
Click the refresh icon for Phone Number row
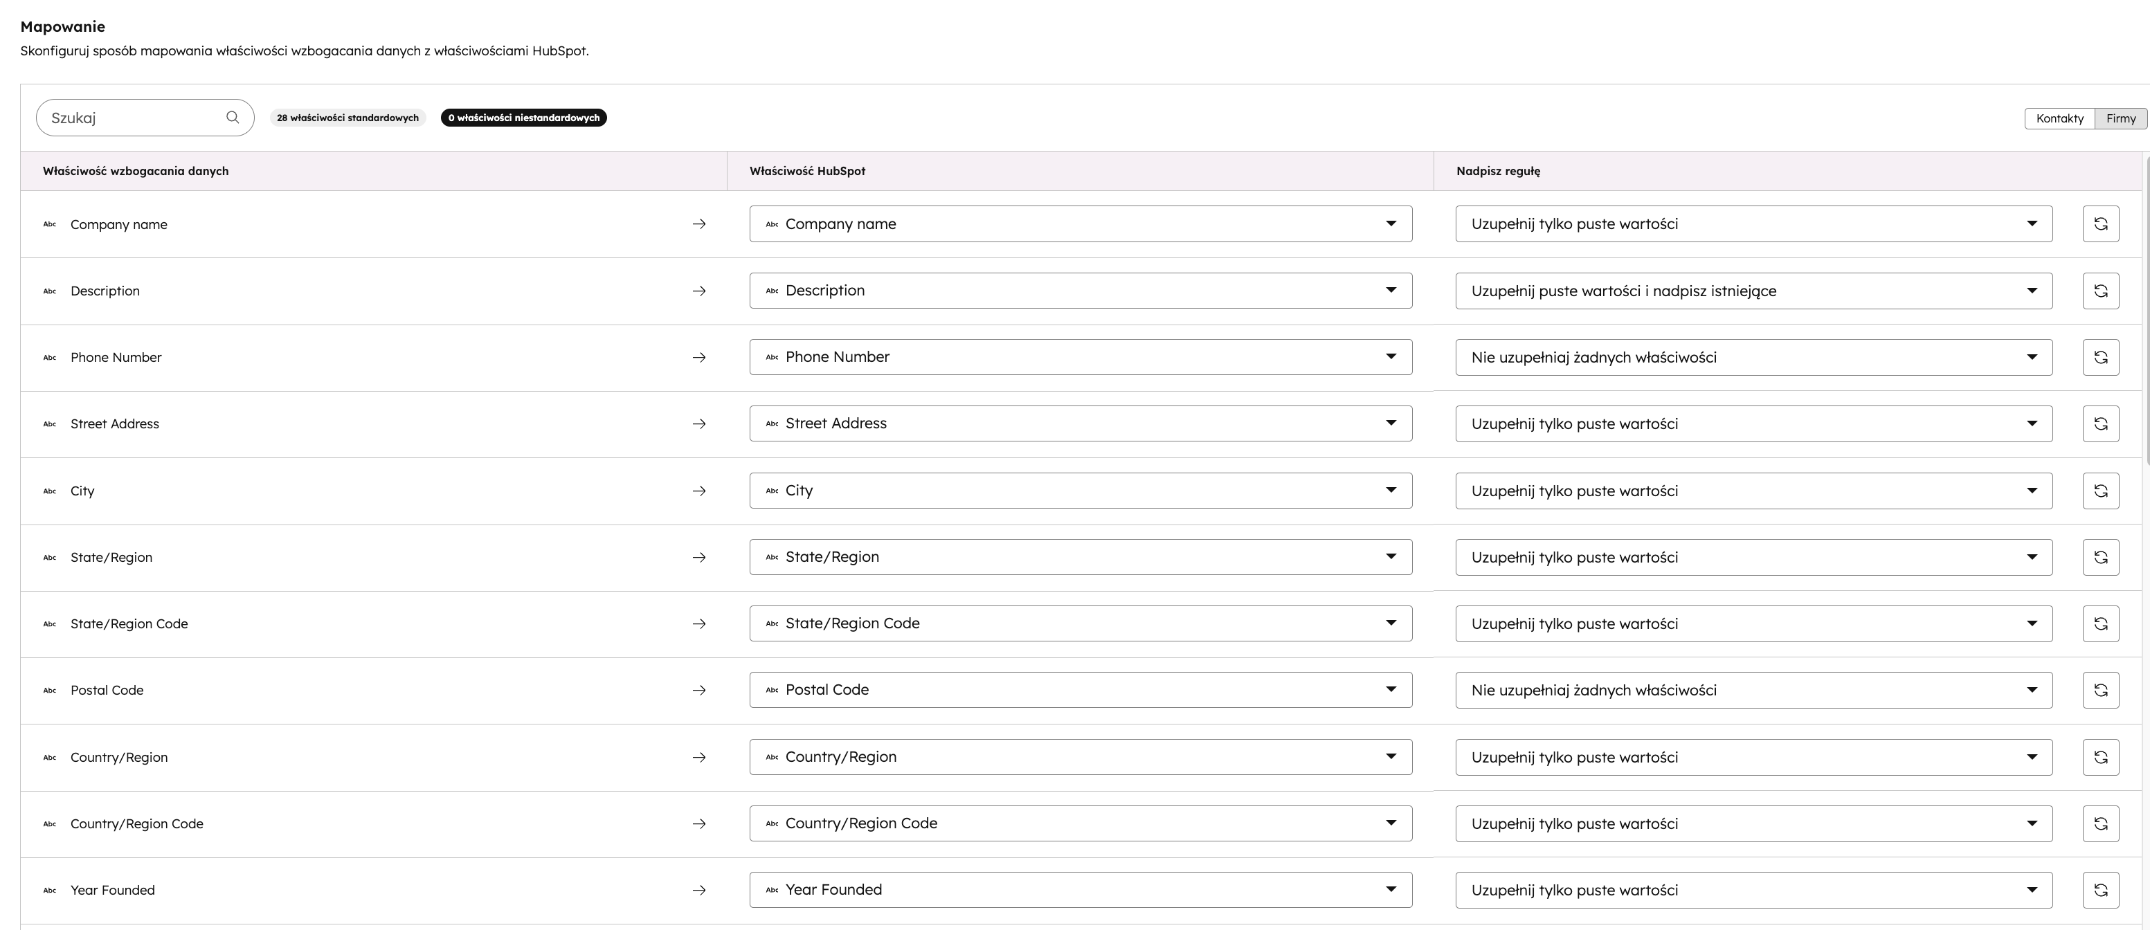tap(2100, 357)
